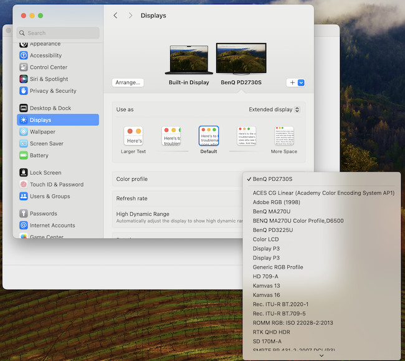This screenshot has width=405, height=361.
Task: Click the Lock Screen label
Action: 45,173
